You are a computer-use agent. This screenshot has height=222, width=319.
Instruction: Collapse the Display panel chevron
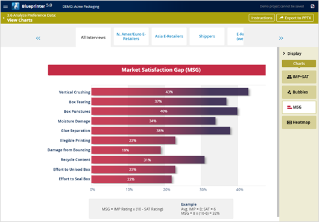(x=284, y=54)
